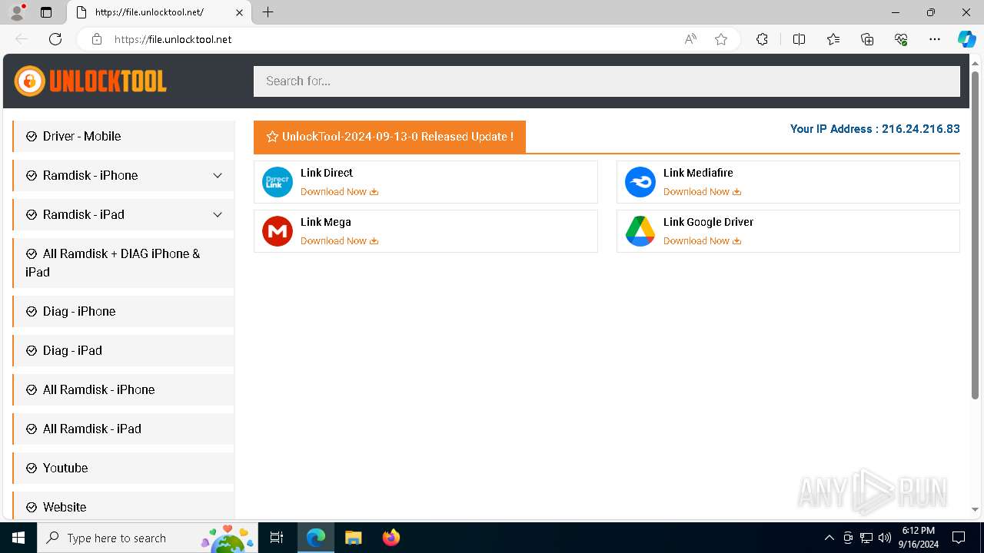Click taskbar clock showing 6:12 PM
This screenshot has height=553, width=984.
pyautogui.click(x=918, y=538)
